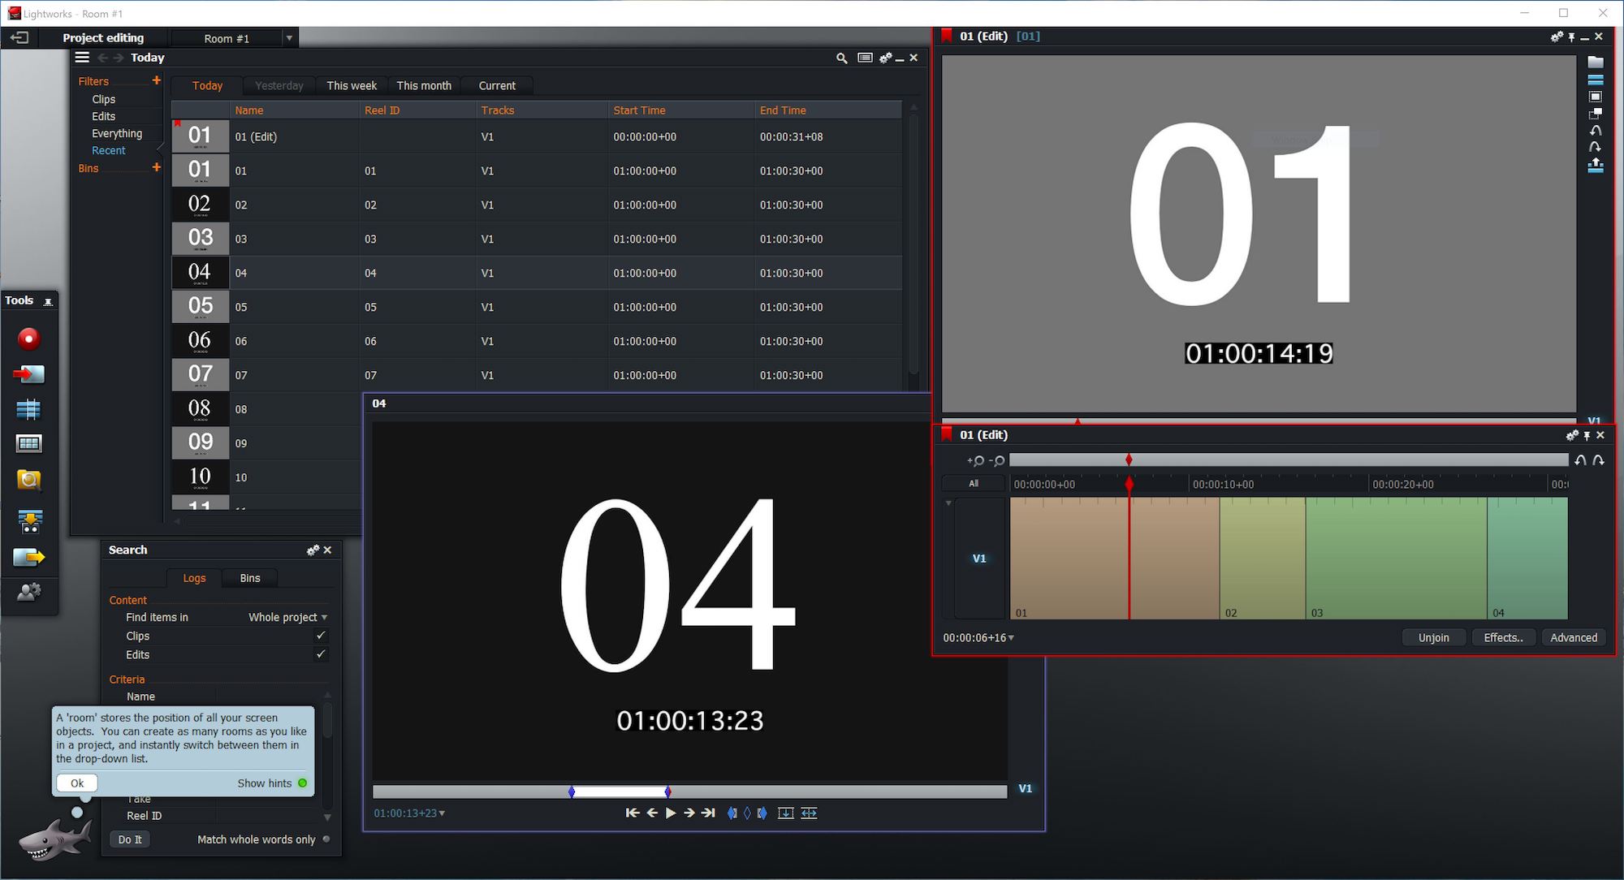Toggle Clips checkbox in Search panel
Screen dimensions: 1624x880
click(322, 636)
